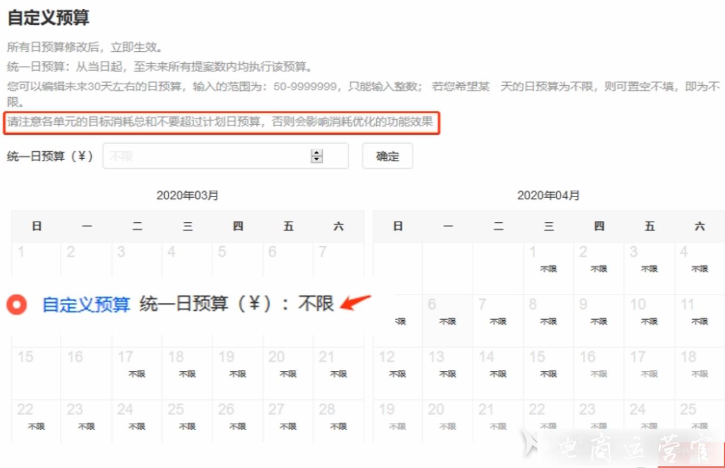Viewport: 725px width, 468px height.
Task: Open April 2 budget cell
Action: point(598,268)
